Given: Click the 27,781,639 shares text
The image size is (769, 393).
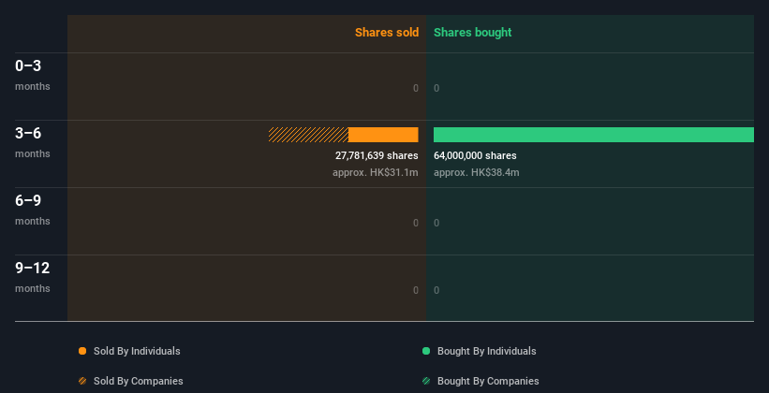Looking at the screenshot, I should pos(377,156).
